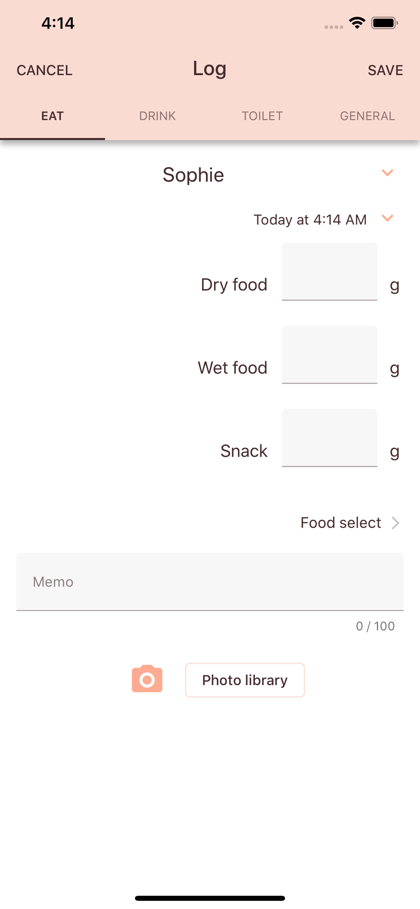Tap the Food select label

pyautogui.click(x=341, y=523)
